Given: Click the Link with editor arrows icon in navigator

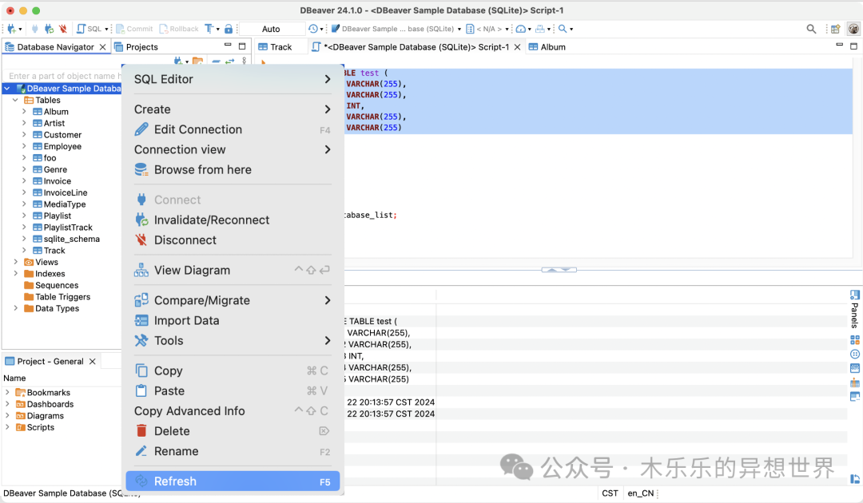Looking at the screenshot, I should pos(230,61).
